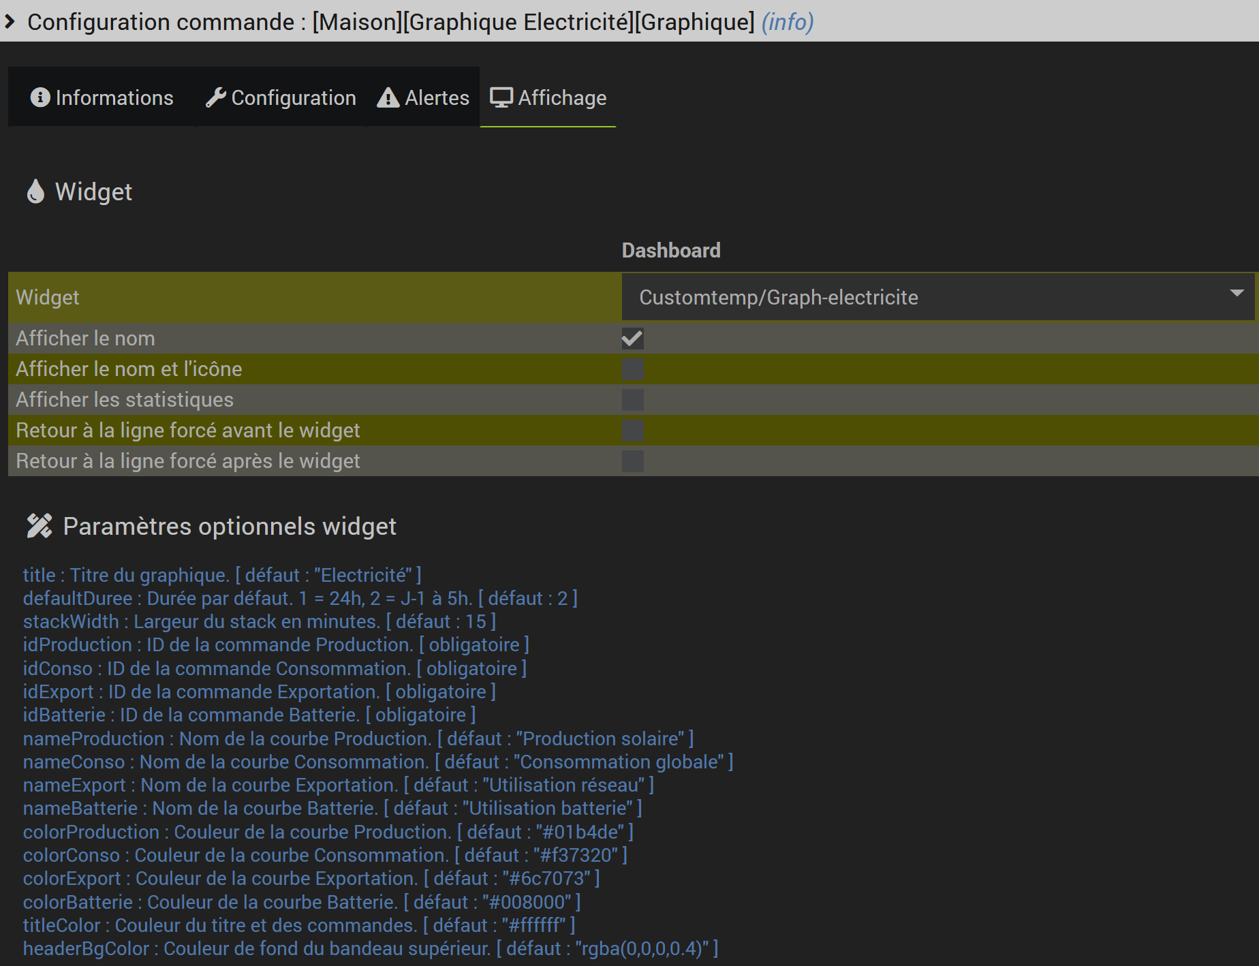Image resolution: width=1259 pixels, height=966 pixels.
Task: Open the Customtemp/Graph-electricite widget dropdown
Action: tap(937, 297)
